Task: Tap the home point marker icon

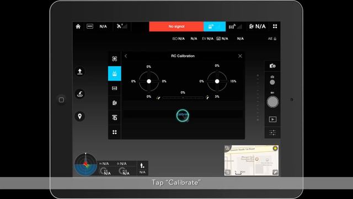Action: [79, 116]
